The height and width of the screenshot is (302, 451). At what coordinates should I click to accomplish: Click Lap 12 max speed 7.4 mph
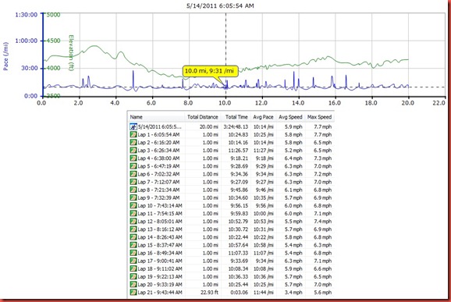tap(323, 221)
